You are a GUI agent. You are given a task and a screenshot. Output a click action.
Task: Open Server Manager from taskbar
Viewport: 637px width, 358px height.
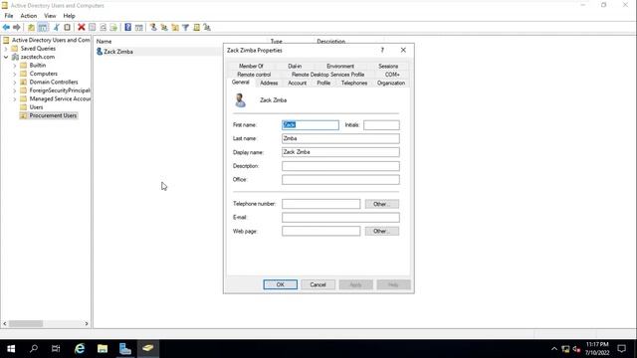click(x=125, y=349)
